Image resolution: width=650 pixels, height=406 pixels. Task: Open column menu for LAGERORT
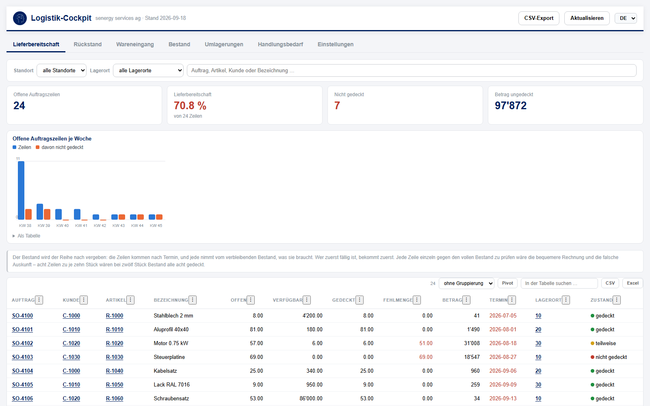(x=566, y=300)
